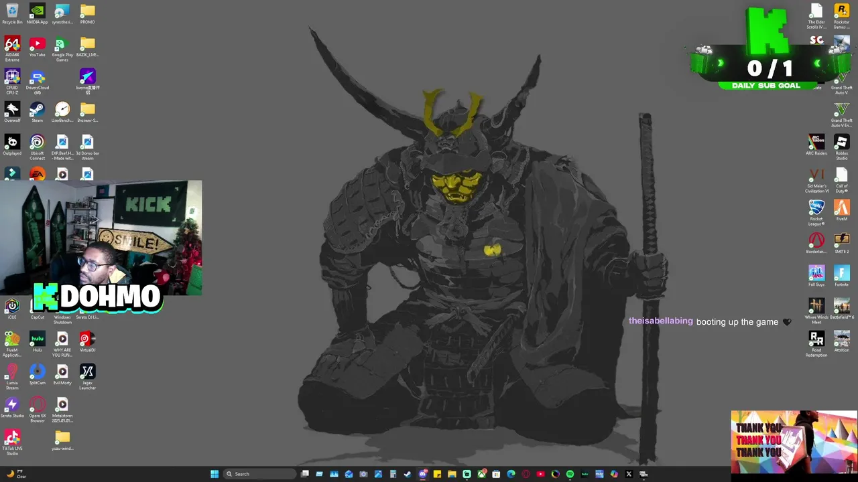Open VirtualDJ desktop shortcut
Screen dimensions: 858x482
[x=87, y=341]
